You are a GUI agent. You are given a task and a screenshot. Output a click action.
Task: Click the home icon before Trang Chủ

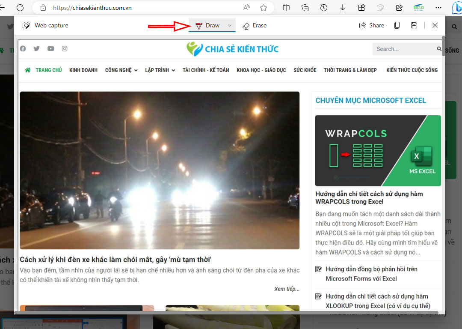click(x=28, y=70)
